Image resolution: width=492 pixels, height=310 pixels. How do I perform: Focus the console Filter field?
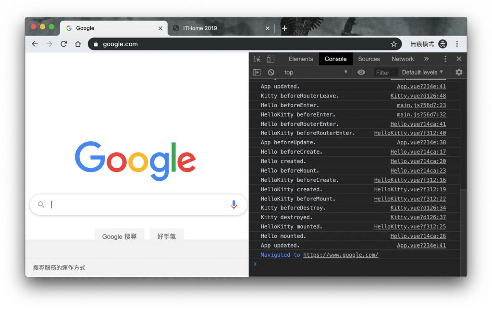pyautogui.click(x=386, y=73)
